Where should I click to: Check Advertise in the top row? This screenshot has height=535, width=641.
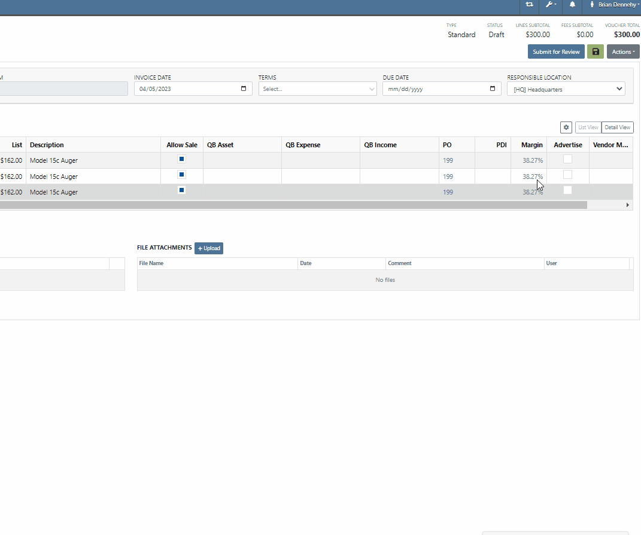567,159
